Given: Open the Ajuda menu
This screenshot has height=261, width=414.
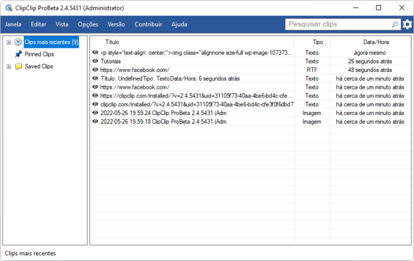Looking at the screenshot, I should [179, 24].
